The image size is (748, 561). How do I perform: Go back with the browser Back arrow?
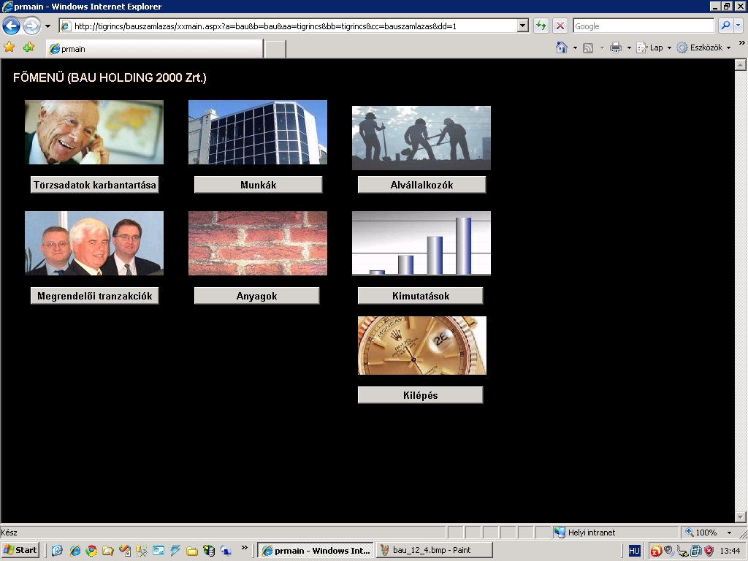pyautogui.click(x=12, y=26)
